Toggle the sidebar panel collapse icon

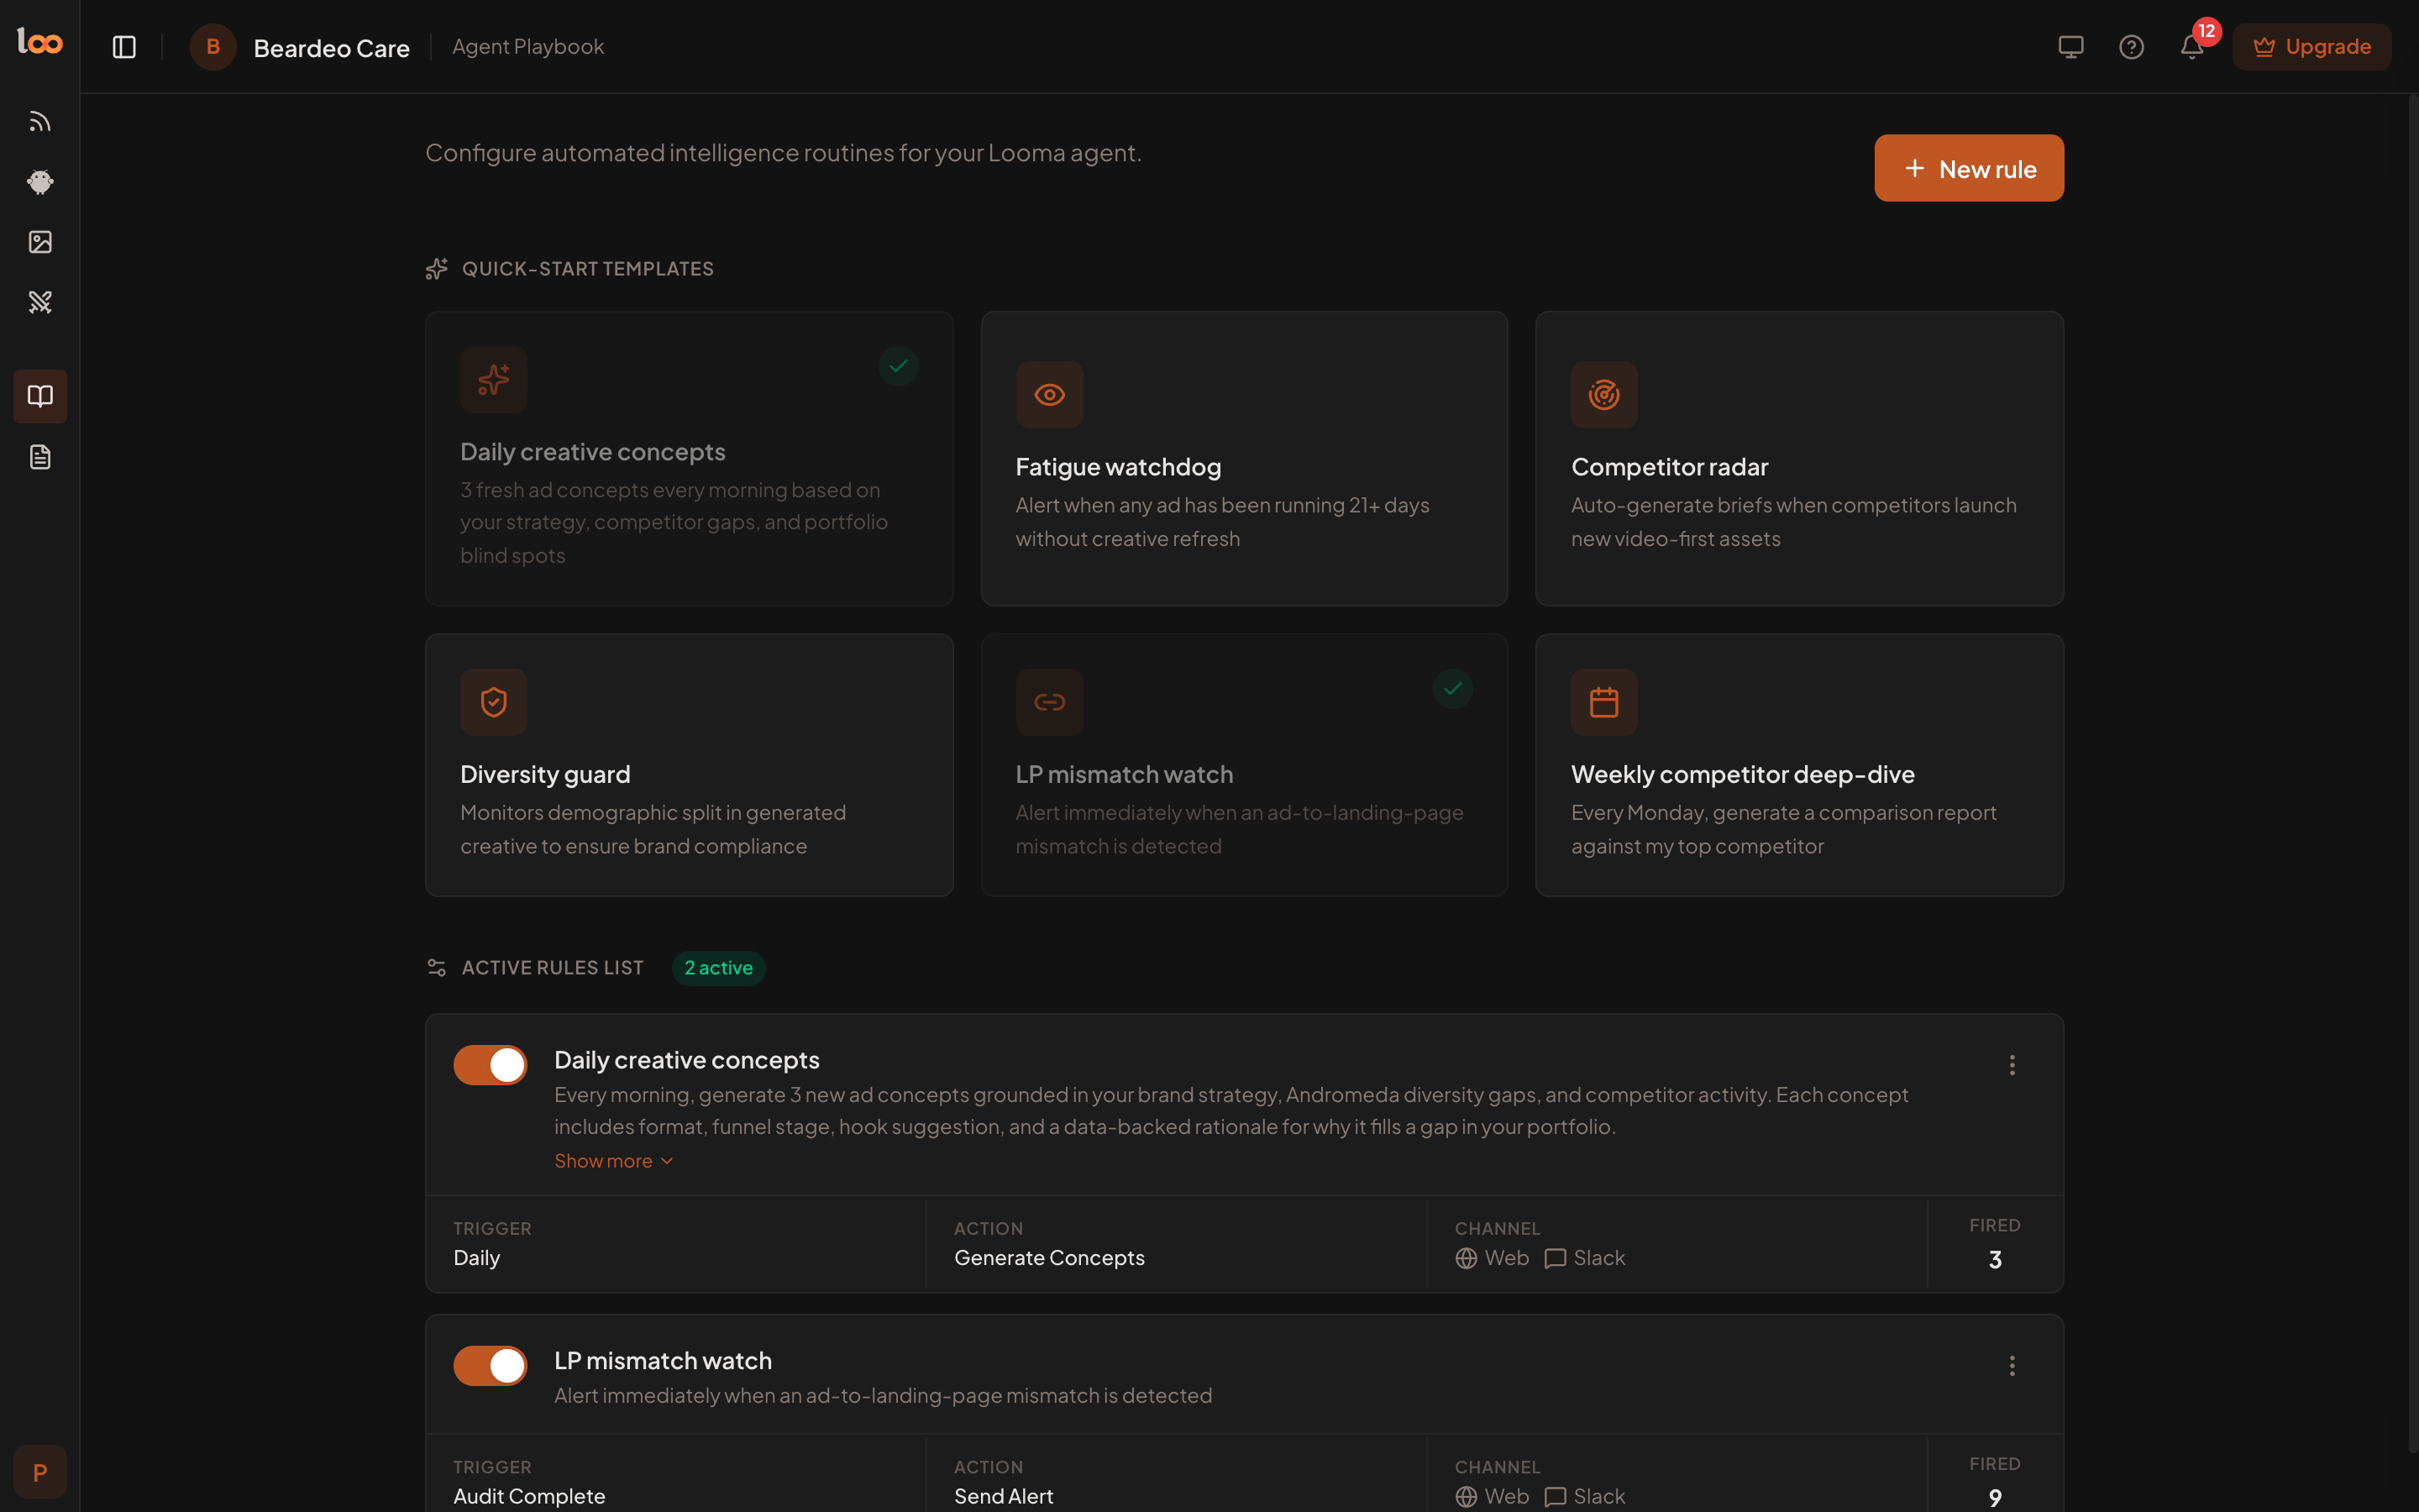point(124,47)
